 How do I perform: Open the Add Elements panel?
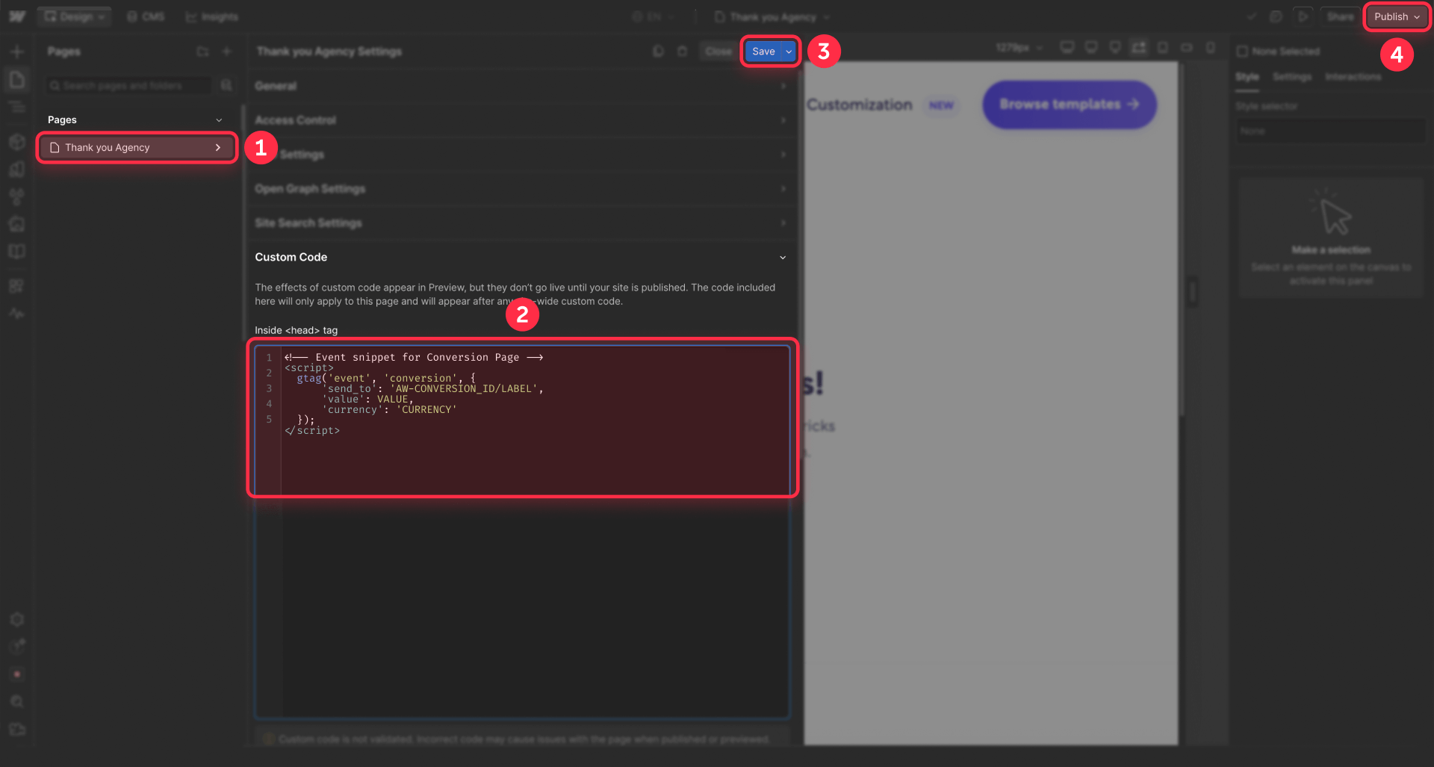(17, 52)
